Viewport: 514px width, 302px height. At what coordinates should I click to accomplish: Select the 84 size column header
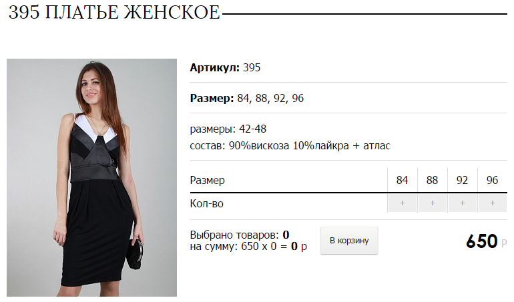pyautogui.click(x=403, y=180)
